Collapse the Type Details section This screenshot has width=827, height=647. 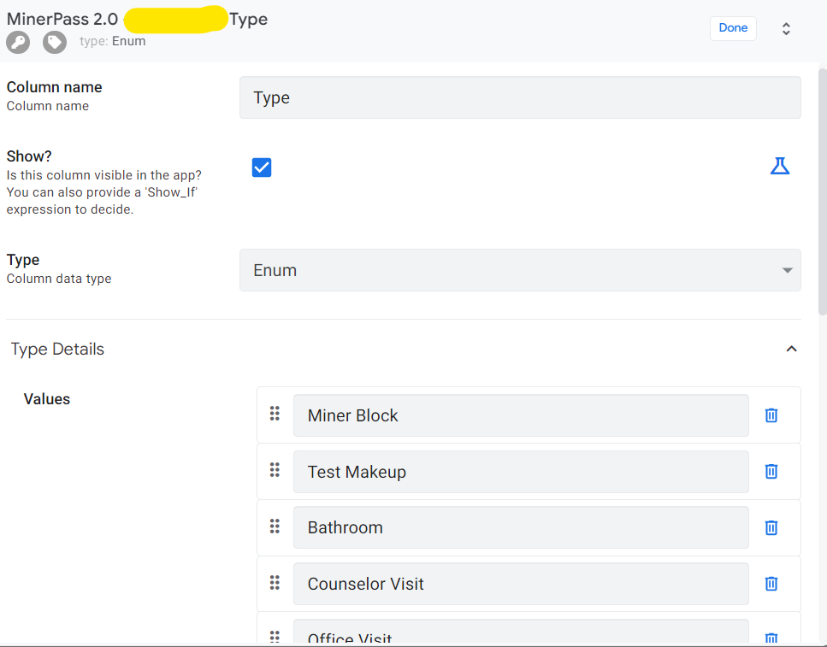791,349
